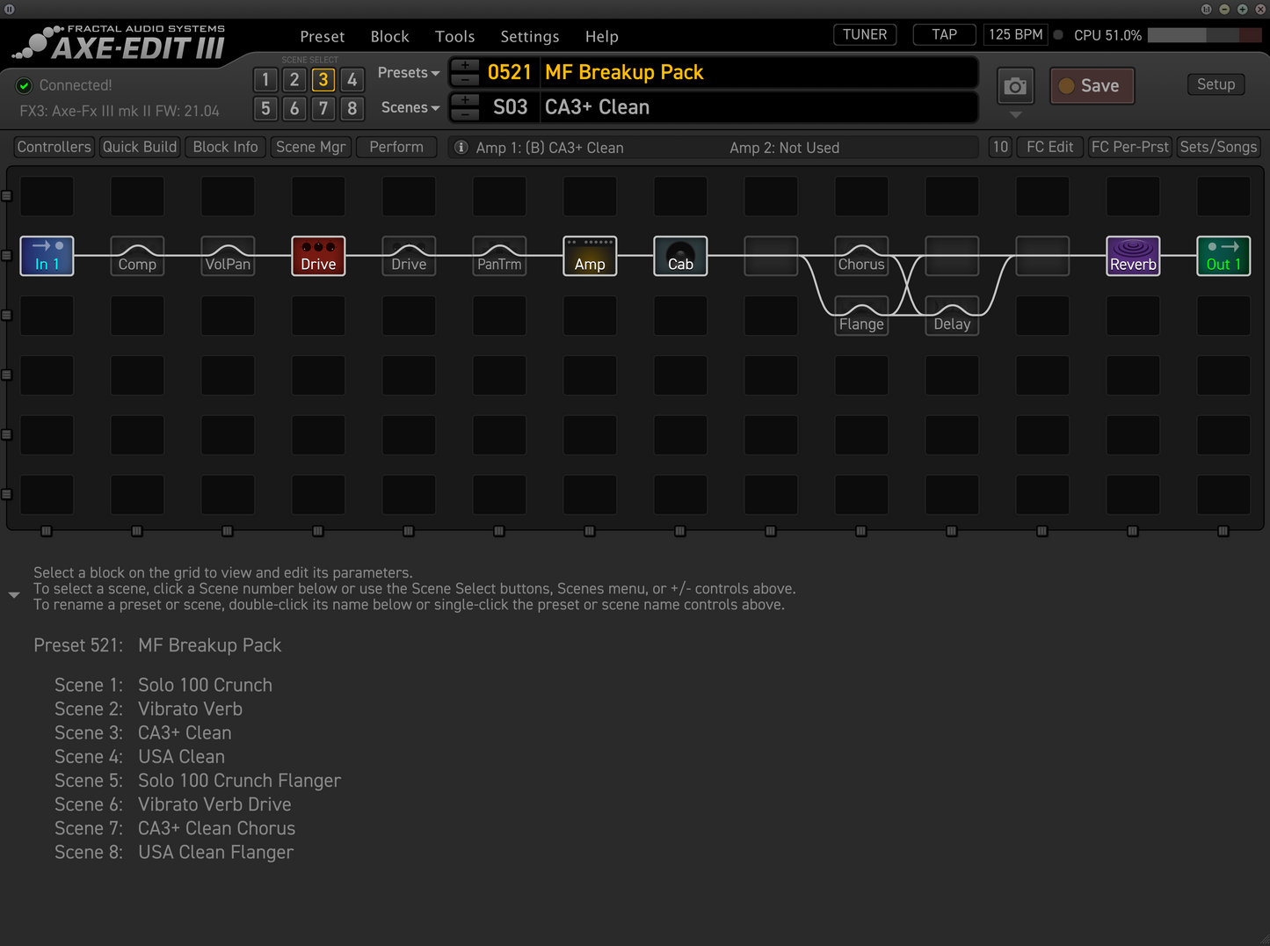Open the Tools menu
The width and height of the screenshot is (1270, 946).
[454, 37]
